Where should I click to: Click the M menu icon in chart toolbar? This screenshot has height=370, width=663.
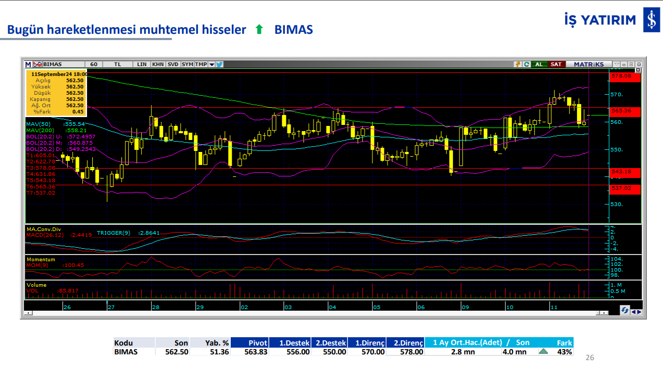coord(28,65)
